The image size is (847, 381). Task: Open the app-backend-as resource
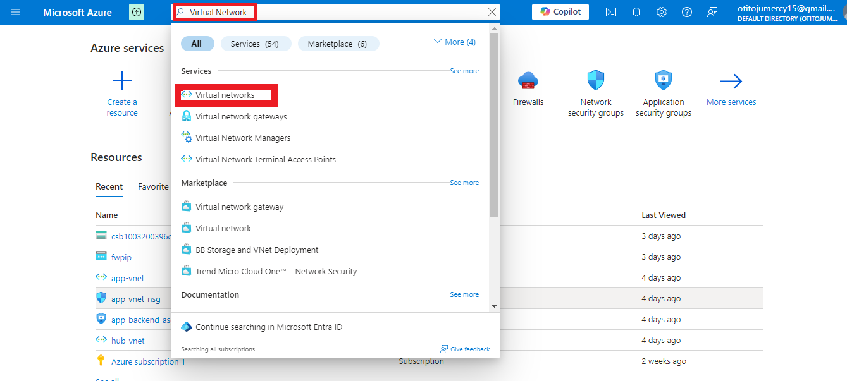point(141,320)
